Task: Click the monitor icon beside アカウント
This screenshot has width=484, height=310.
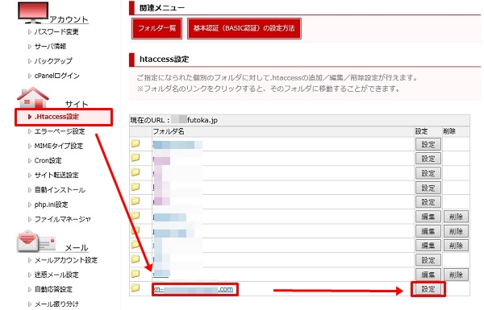Action: (33, 12)
